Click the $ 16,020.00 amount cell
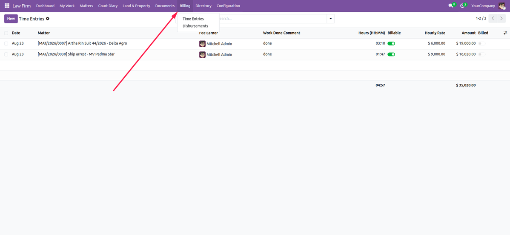The height and width of the screenshot is (235, 510). (466, 54)
